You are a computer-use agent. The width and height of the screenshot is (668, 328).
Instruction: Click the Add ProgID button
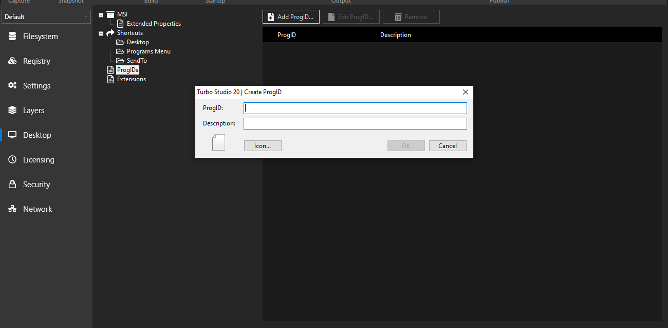(x=291, y=16)
